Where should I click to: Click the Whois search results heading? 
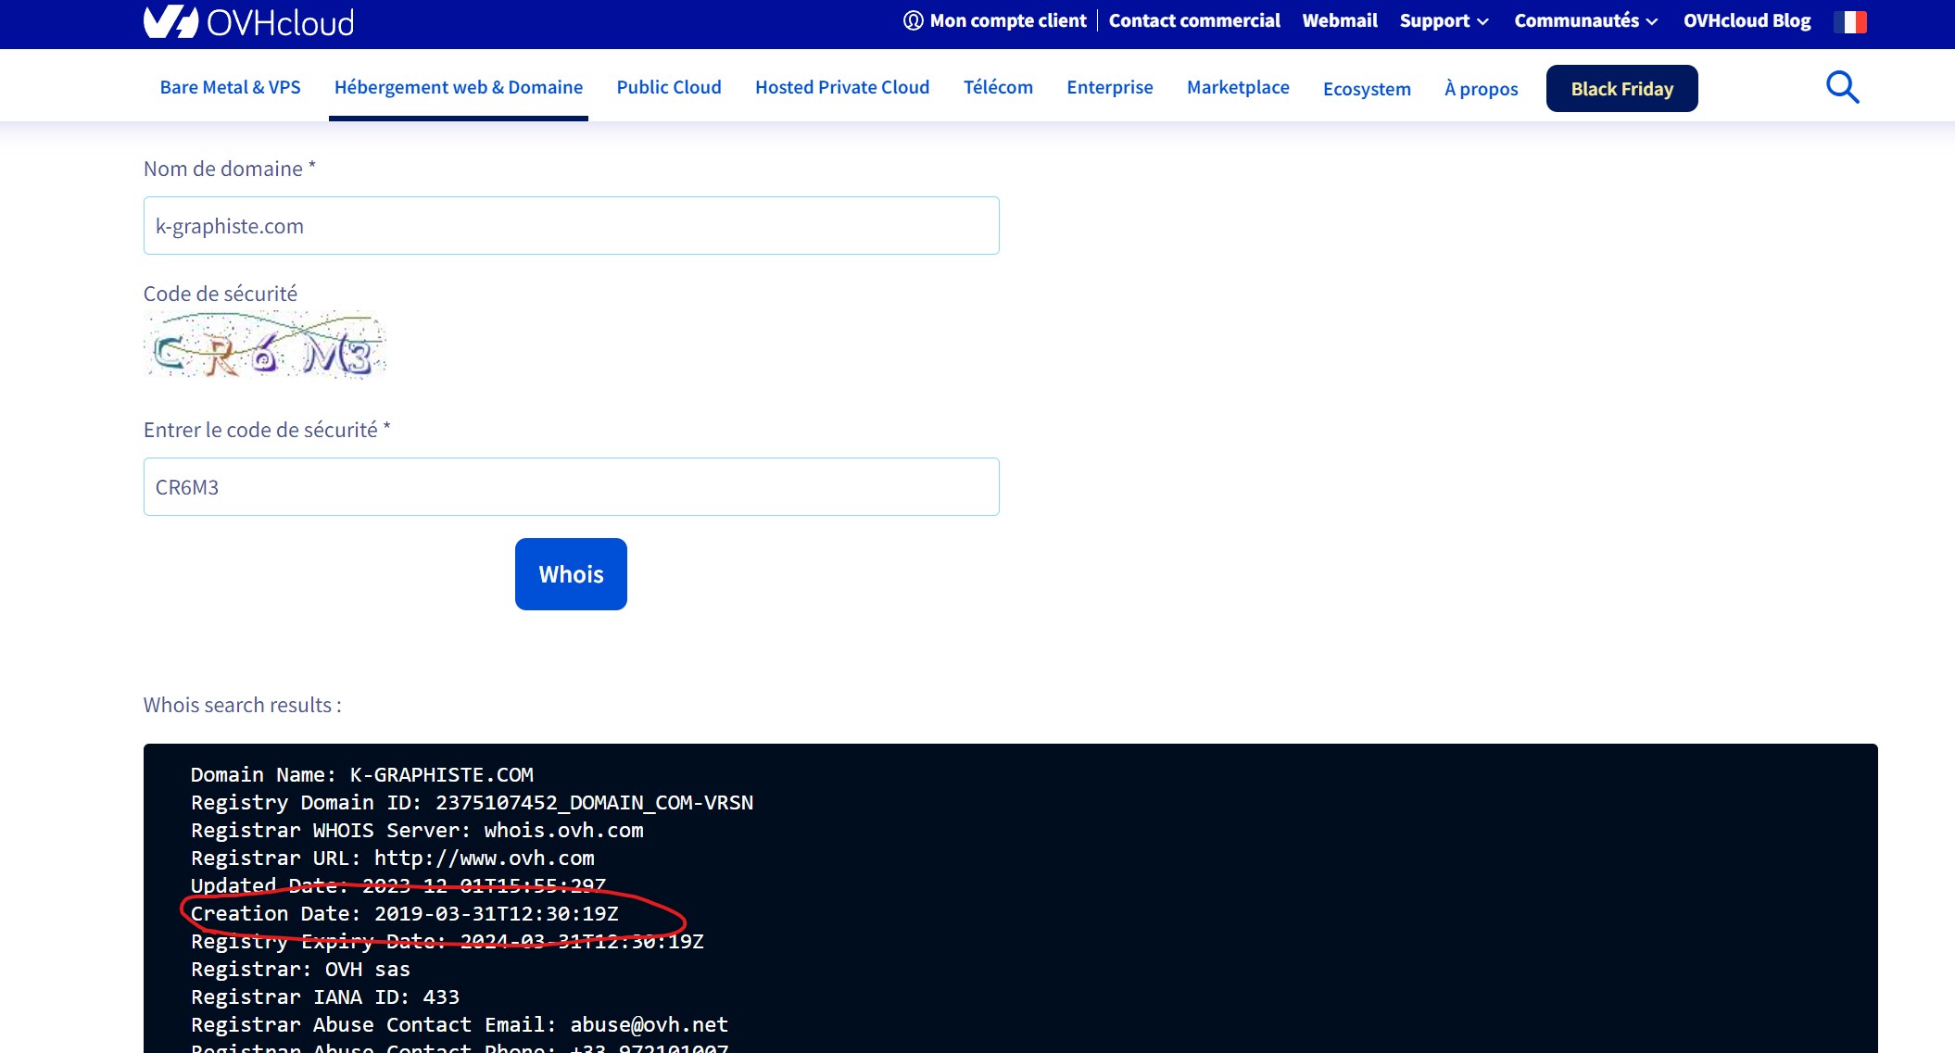tap(242, 705)
